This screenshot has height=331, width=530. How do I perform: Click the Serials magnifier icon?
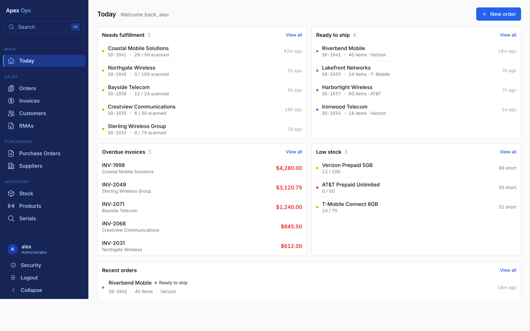click(11, 218)
